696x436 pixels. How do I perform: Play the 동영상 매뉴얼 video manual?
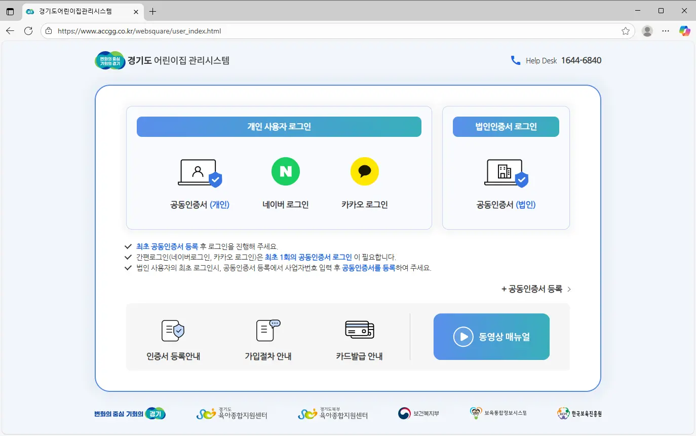click(x=491, y=337)
